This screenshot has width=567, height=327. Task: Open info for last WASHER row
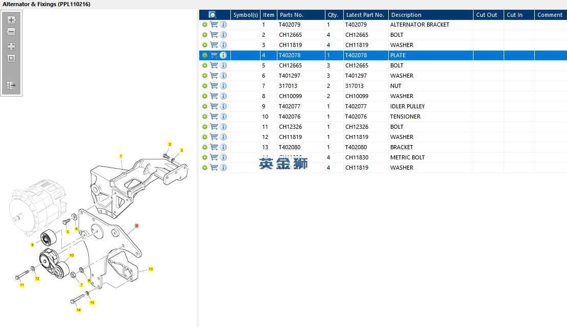(223, 168)
